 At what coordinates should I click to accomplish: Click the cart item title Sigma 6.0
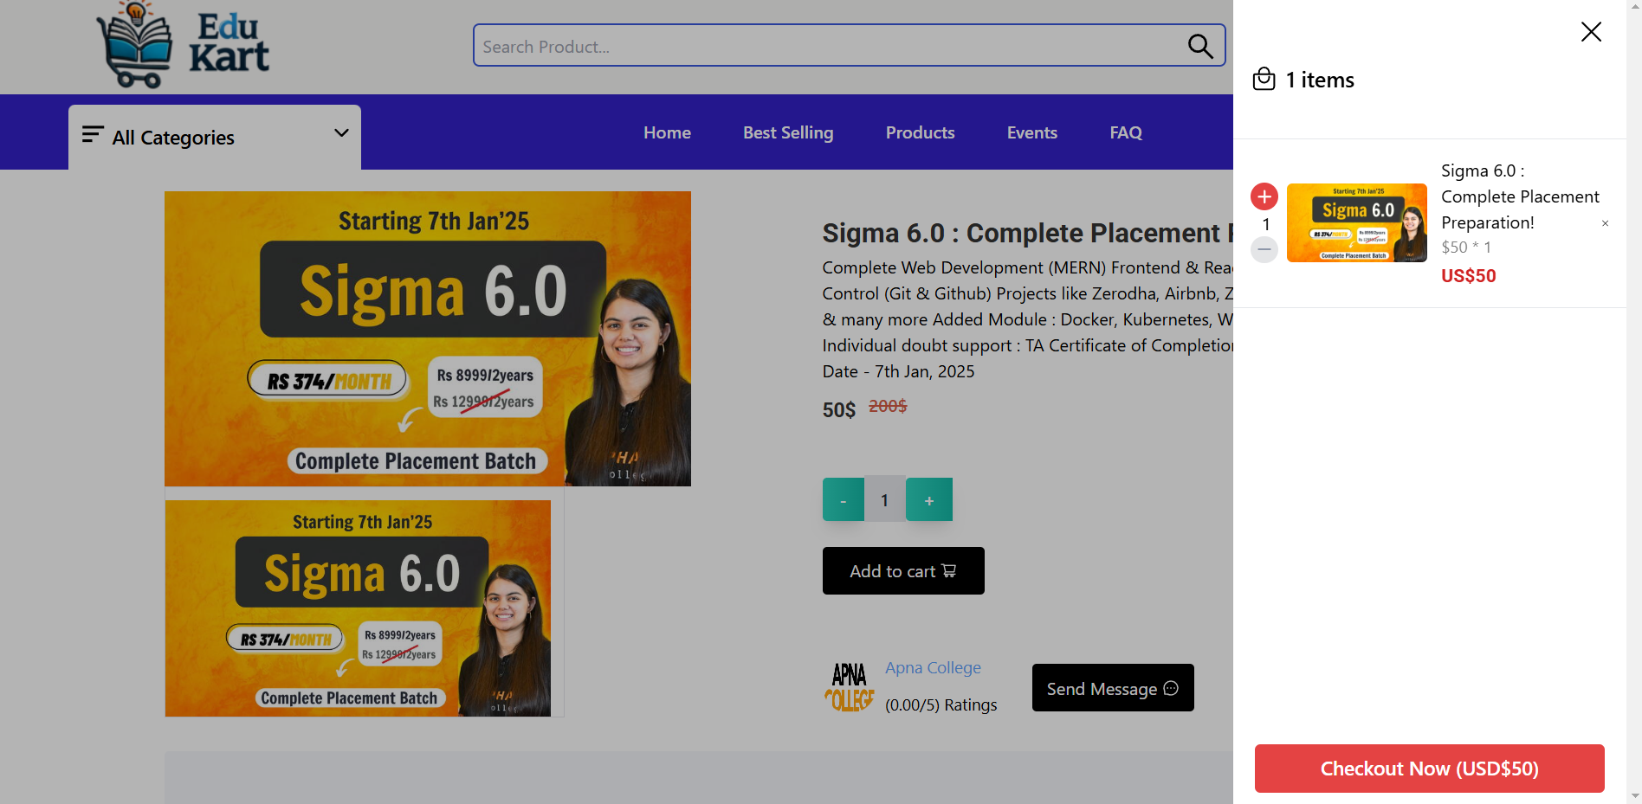(1520, 197)
